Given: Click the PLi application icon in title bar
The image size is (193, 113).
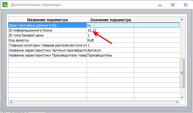Looking at the screenshot, I should (5, 5).
